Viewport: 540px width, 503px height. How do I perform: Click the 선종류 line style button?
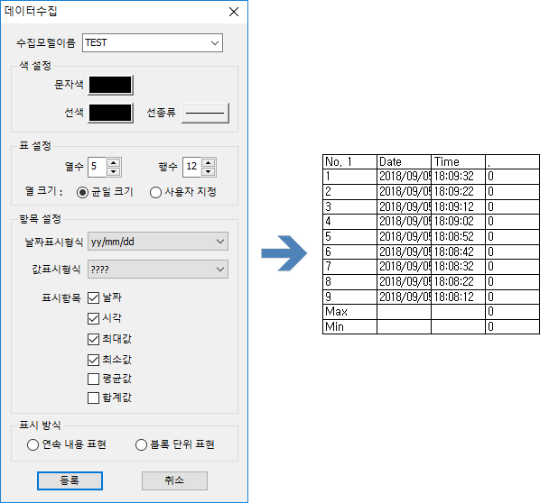[205, 113]
